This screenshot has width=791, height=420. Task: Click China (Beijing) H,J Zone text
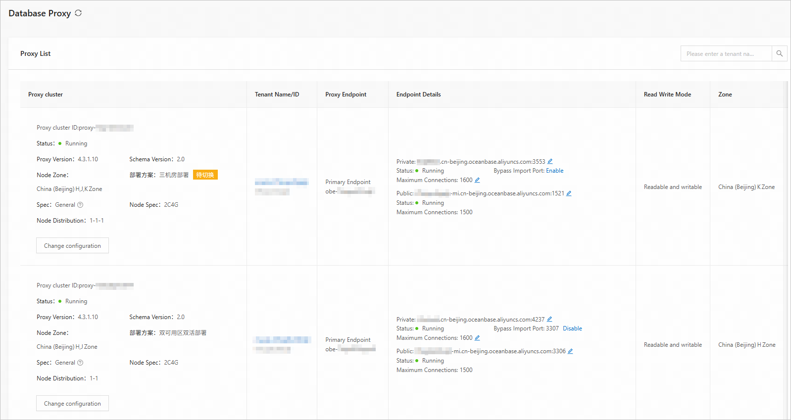(67, 347)
